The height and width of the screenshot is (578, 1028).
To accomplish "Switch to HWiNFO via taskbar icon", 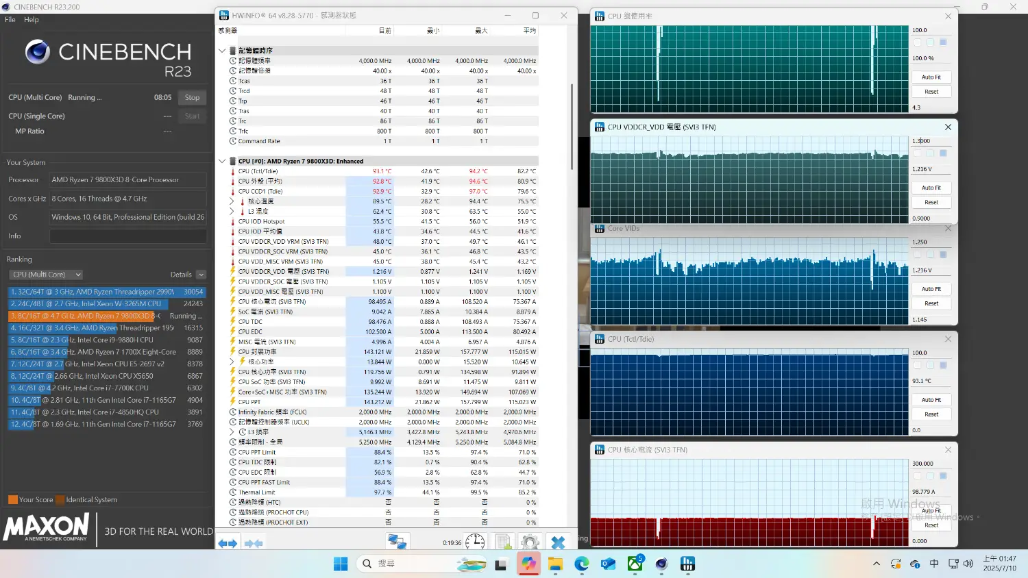I will pos(687,564).
